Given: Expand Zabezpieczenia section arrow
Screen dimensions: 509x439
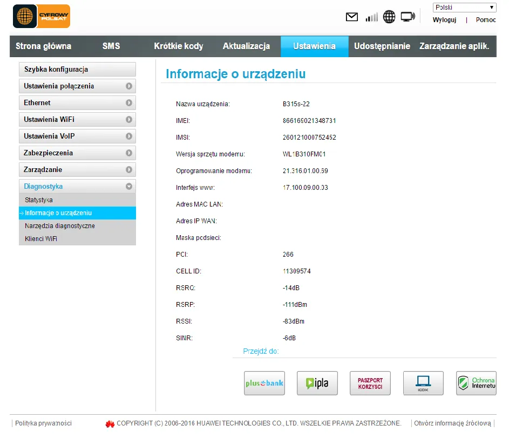Looking at the screenshot, I should (129, 153).
